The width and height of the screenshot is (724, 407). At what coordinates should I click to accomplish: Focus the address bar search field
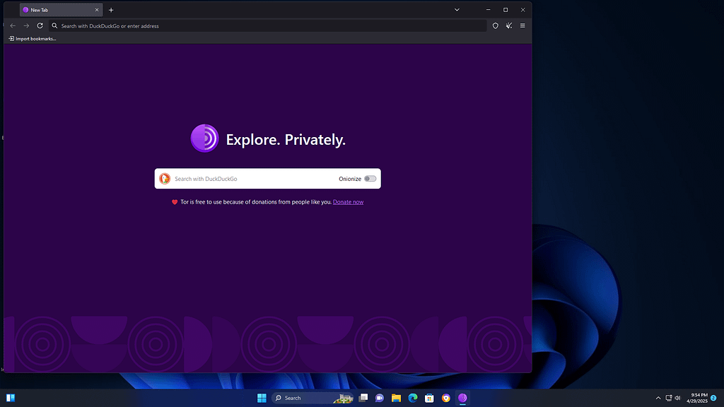point(268,26)
